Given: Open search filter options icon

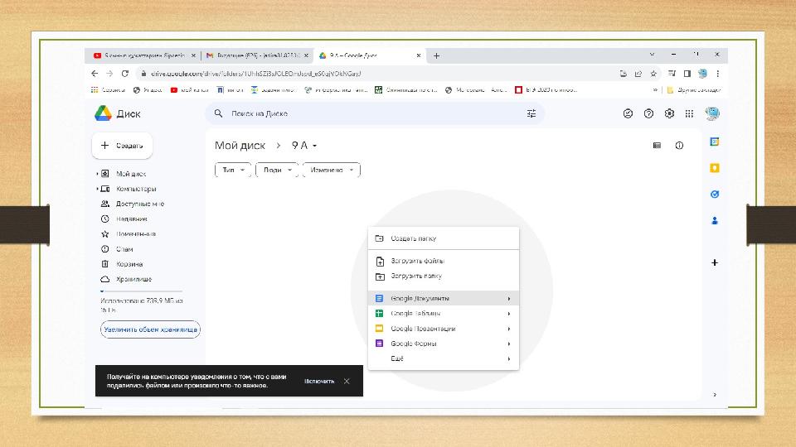Looking at the screenshot, I should click(531, 113).
